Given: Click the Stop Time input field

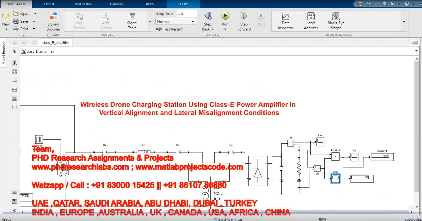Looking at the screenshot, I should [187, 13].
